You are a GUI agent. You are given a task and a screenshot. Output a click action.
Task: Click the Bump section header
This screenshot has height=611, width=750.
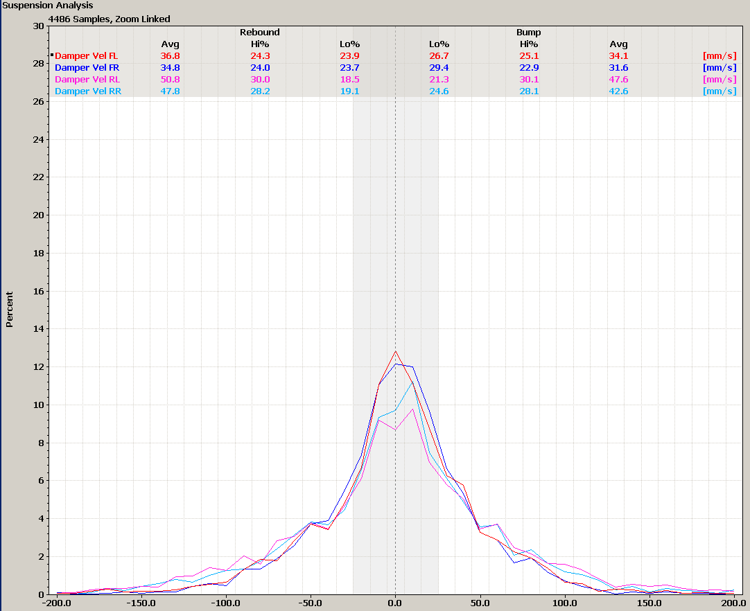(x=529, y=33)
